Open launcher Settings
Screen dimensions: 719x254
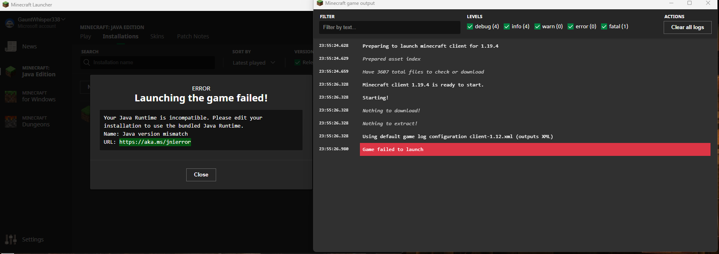[25, 239]
